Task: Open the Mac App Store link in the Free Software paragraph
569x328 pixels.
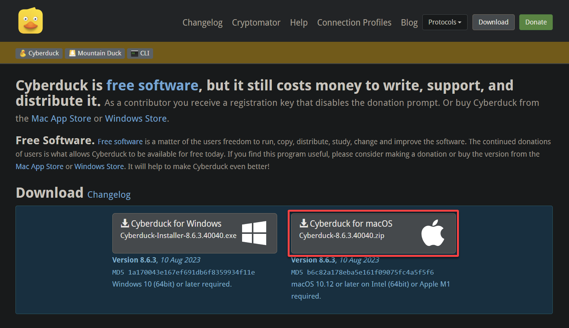Action: [x=40, y=166]
